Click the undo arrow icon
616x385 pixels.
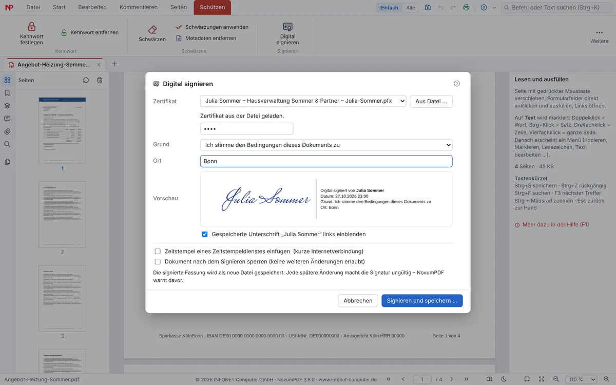point(440,8)
